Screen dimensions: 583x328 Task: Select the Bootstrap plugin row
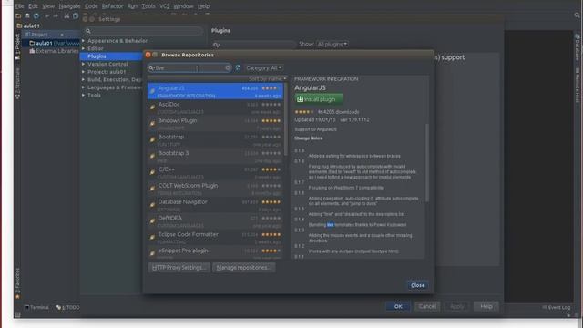coord(215,139)
